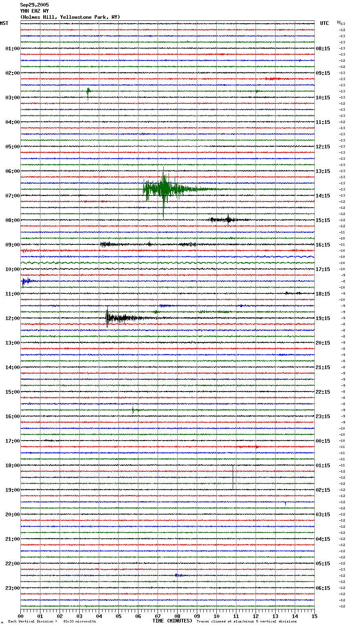Select the 01:00 MST time label

[13, 49]
